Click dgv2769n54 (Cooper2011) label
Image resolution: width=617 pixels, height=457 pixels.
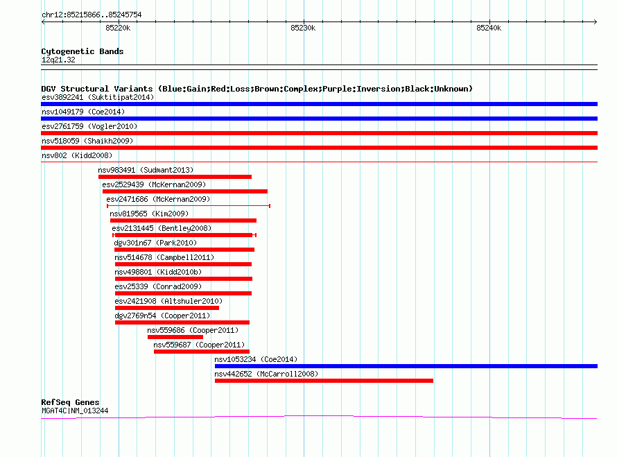162,316
